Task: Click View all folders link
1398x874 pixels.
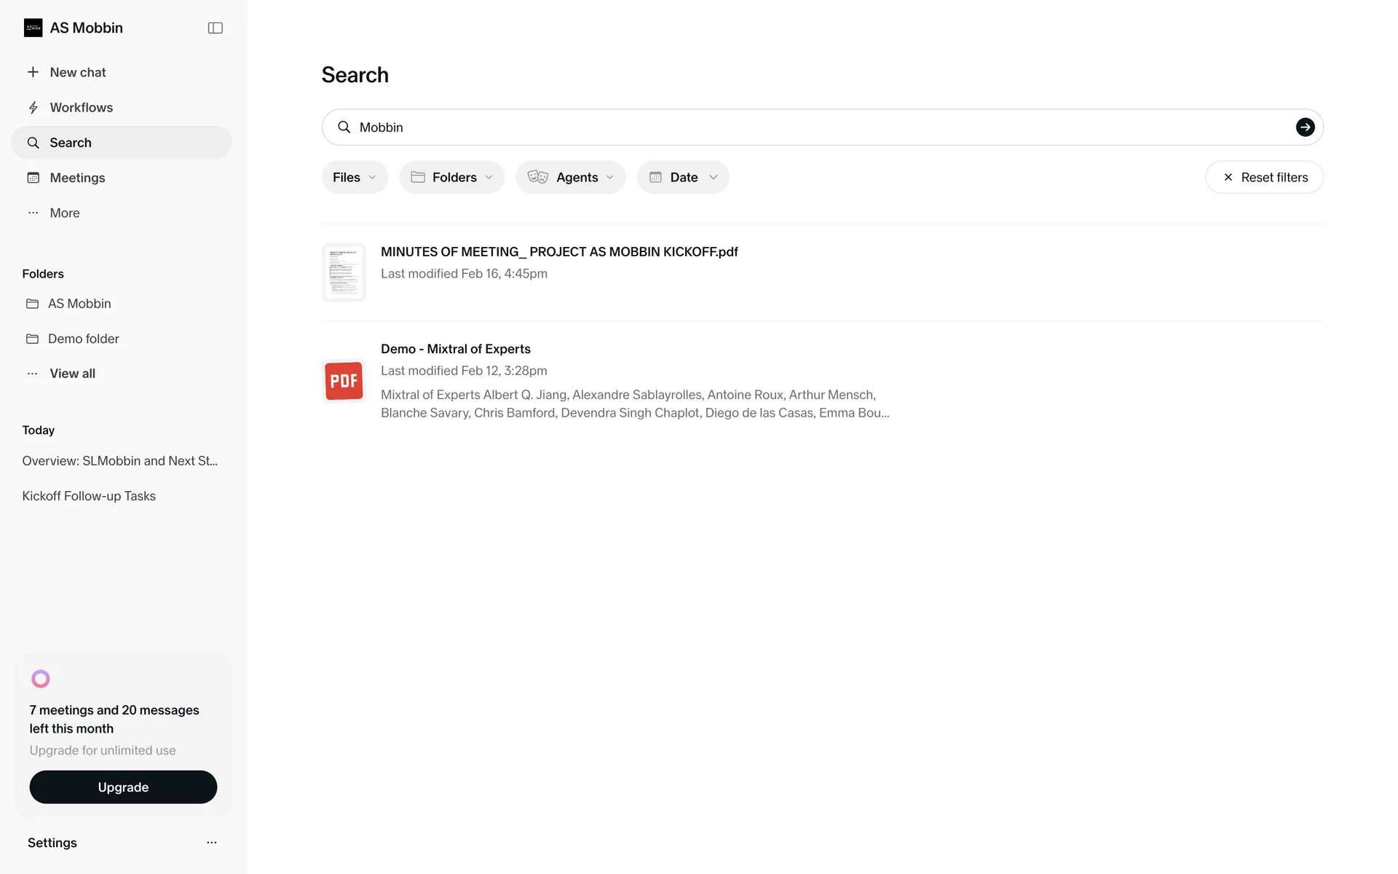Action: (72, 374)
